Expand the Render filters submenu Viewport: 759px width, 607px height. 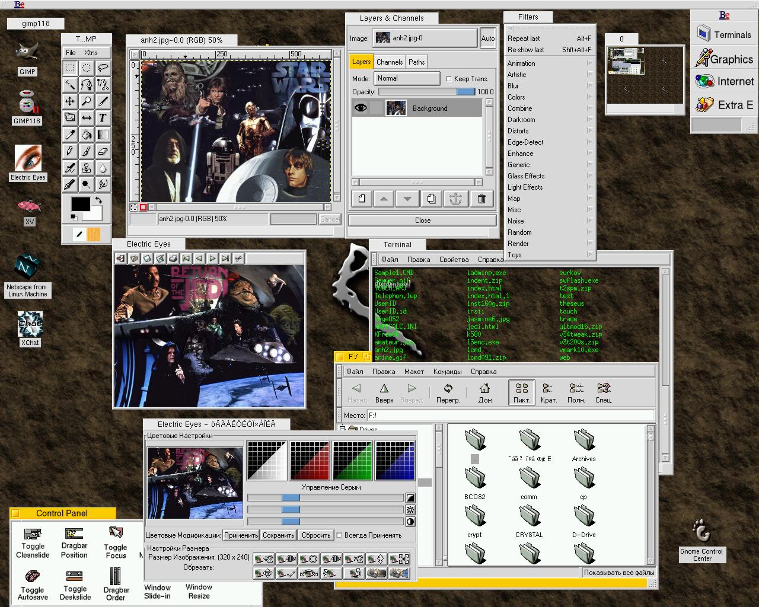pyautogui.click(x=549, y=244)
